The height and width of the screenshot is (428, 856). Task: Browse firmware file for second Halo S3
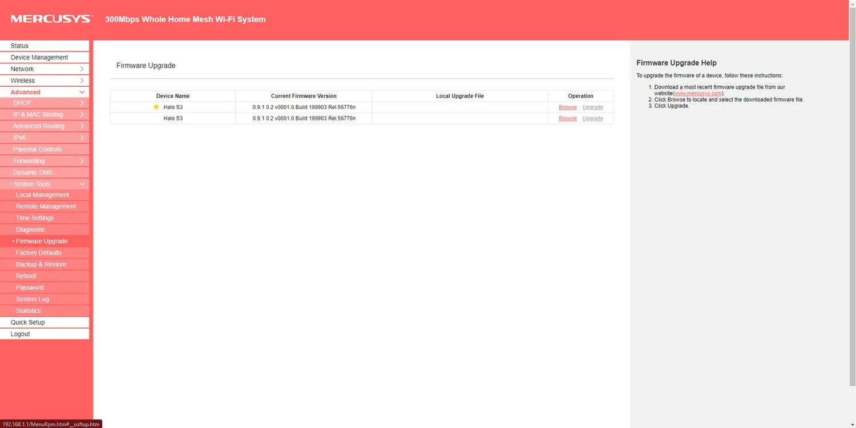click(x=568, y=118)
